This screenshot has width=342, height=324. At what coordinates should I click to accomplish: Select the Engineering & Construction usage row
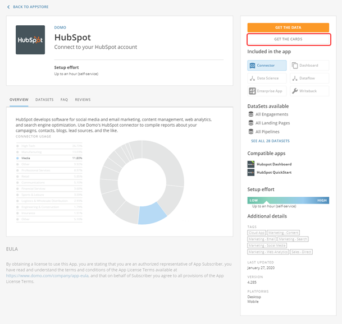click(49, 207)
